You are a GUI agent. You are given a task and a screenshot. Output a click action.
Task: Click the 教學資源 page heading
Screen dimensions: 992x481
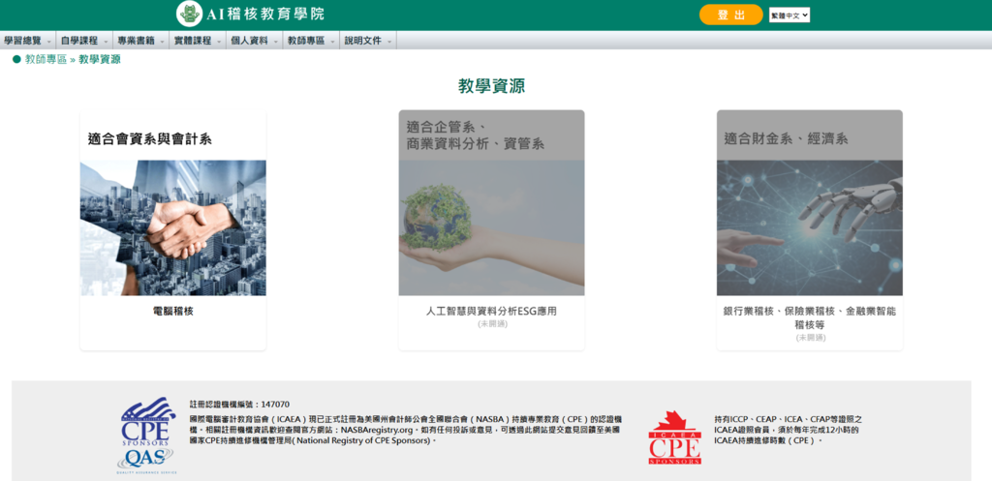point(491,86)
